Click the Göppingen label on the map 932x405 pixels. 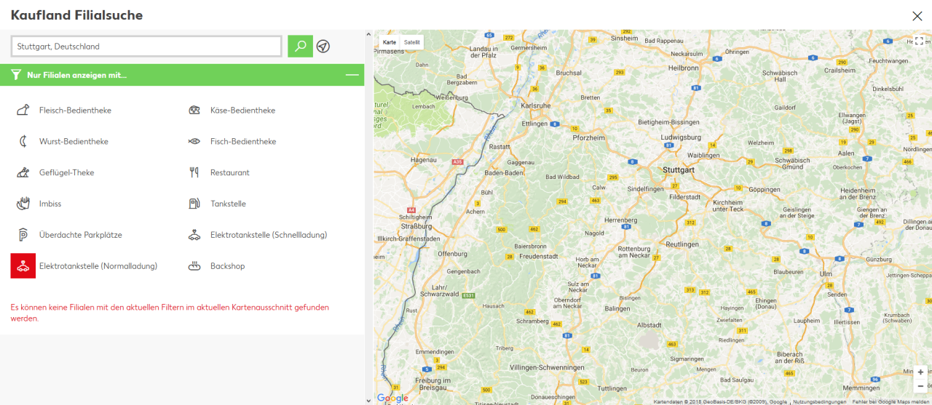pos(764,188)
